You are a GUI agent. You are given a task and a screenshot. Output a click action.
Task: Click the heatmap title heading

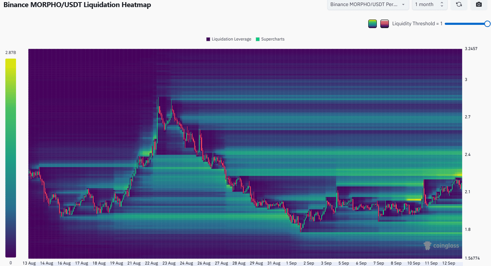(77, 5)
